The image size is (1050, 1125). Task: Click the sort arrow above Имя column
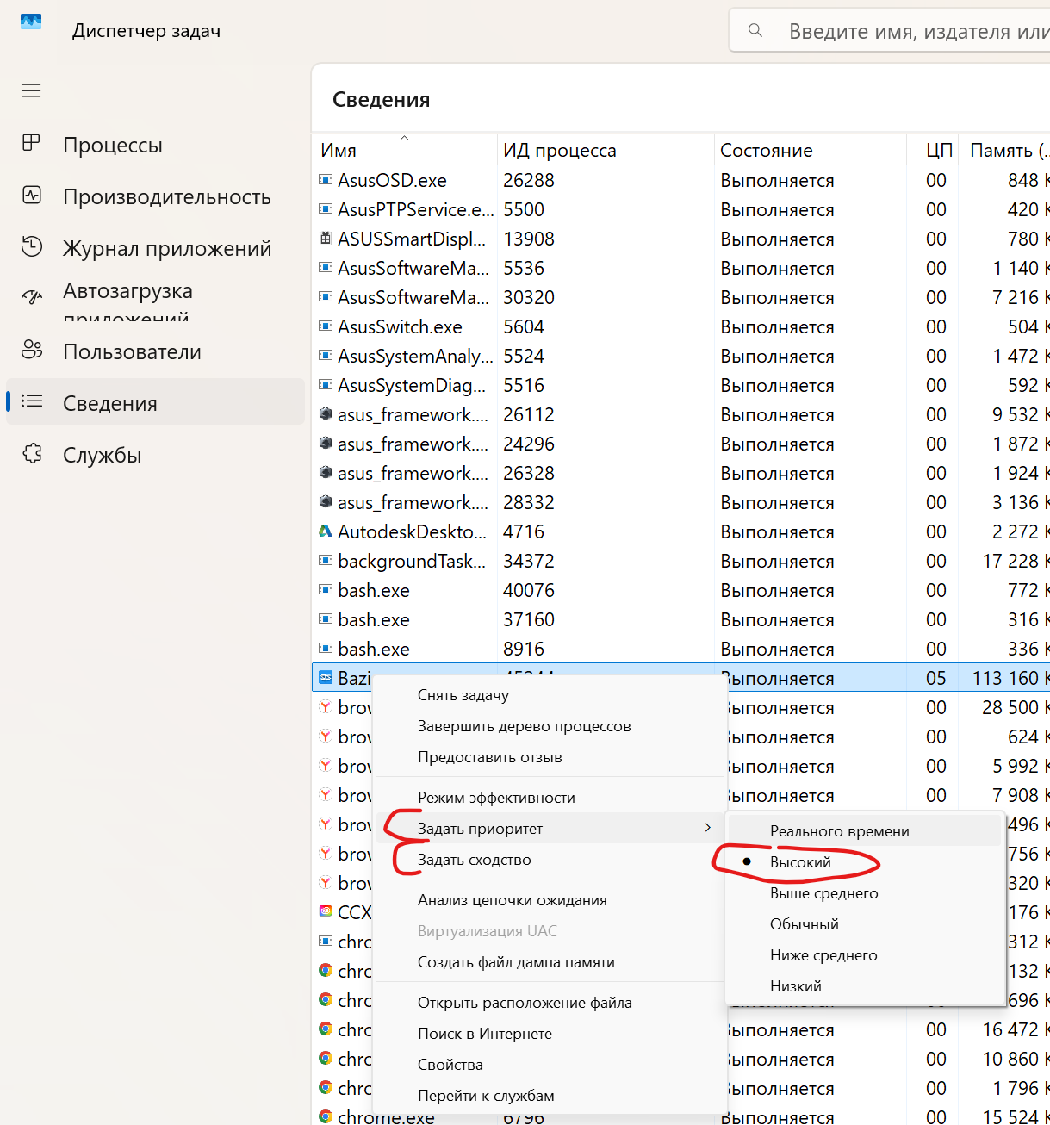click(404, 138)
